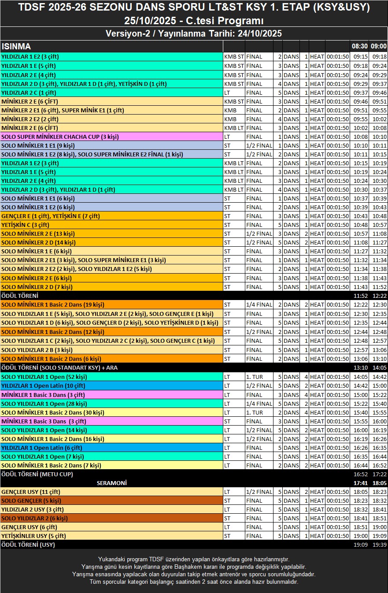Screen dimensions: 388x593
Task: Select YILDIZLAR 1 Open Latin (10 çift) row
Action: coord(43,385)
